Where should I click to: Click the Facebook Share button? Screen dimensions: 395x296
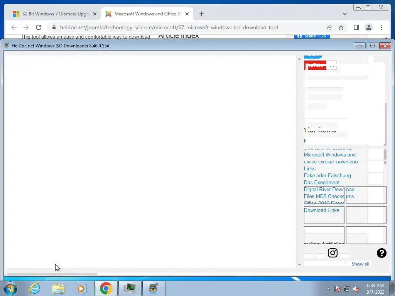click(x=312, y=36)
